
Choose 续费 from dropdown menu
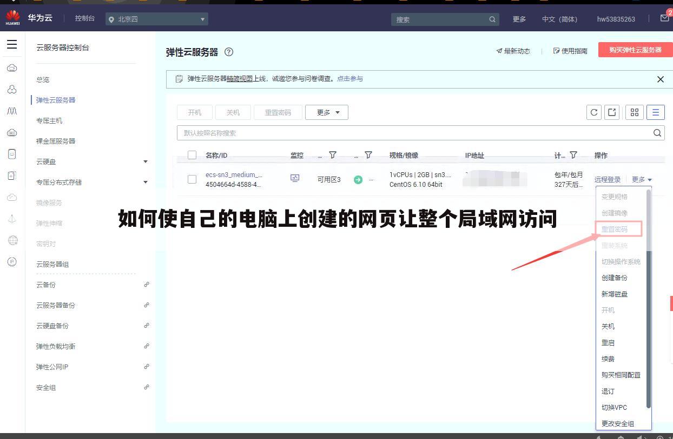pyautogui.click(x=608, y=359)
